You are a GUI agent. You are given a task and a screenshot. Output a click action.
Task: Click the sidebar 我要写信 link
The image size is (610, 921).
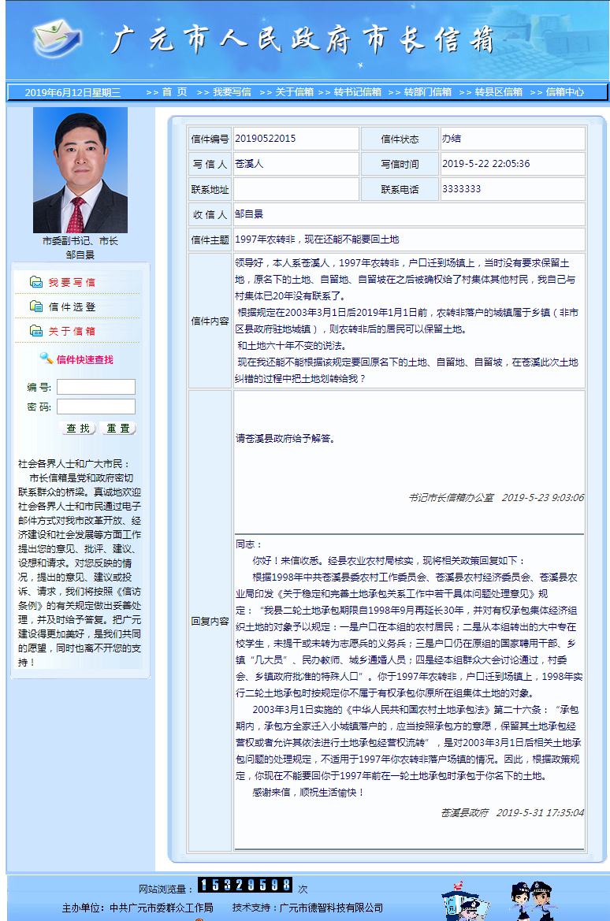[72, 283]
